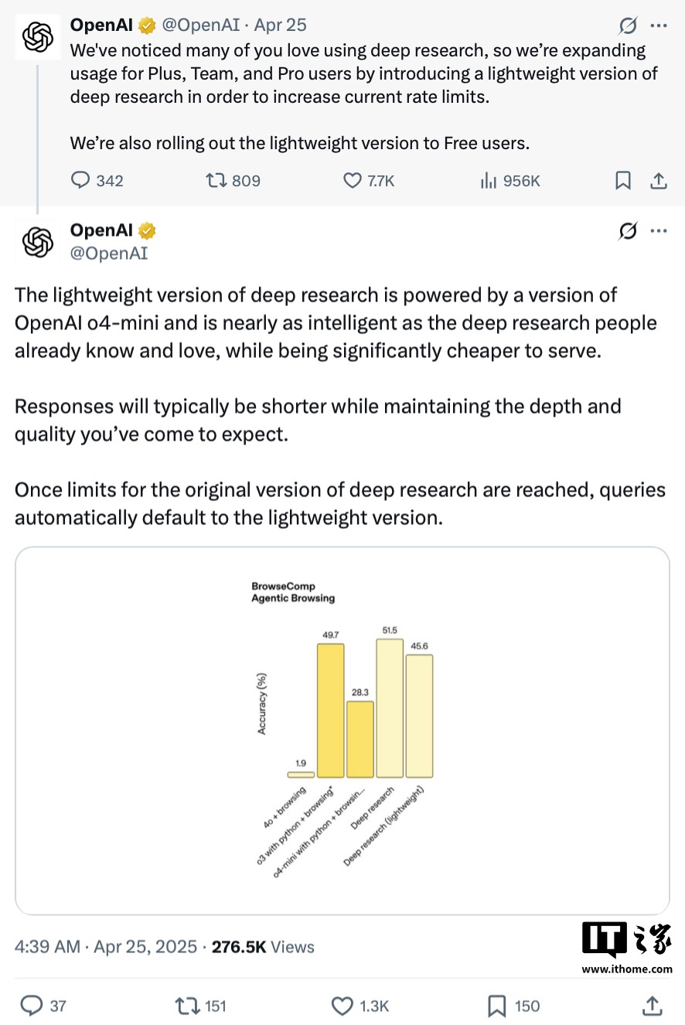Open the more options menu on the first tweet
The height and width of the screenshot is (1025, 685).
[x=658, y=24]
